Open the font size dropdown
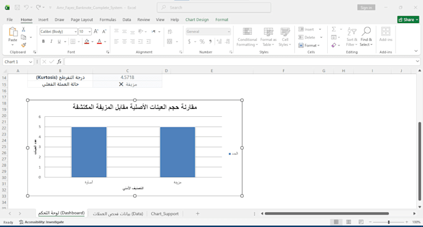The image size is (423, 227). 90,32
